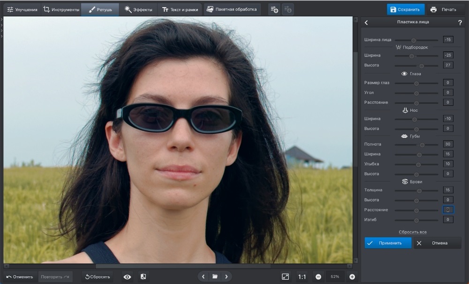Click the fit-to-screen icon
Screen dimensions: 469x284
285,277
